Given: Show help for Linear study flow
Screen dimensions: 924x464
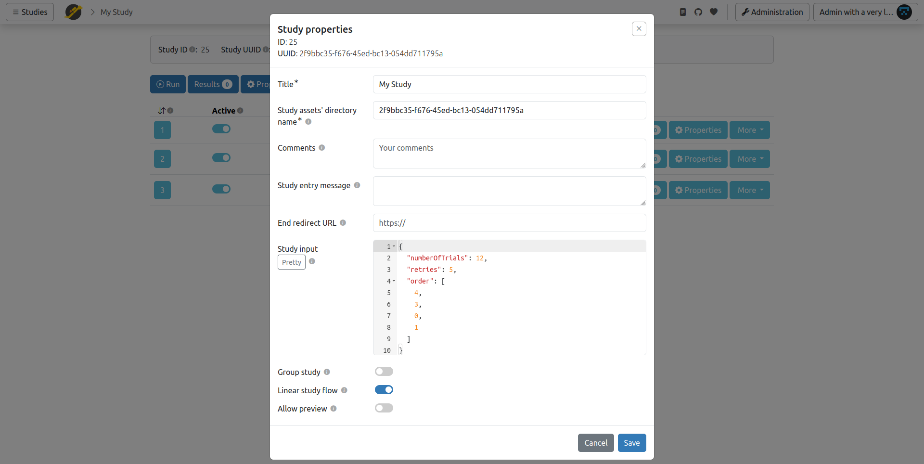Looking at the screenshot, I should click(344, 390).
